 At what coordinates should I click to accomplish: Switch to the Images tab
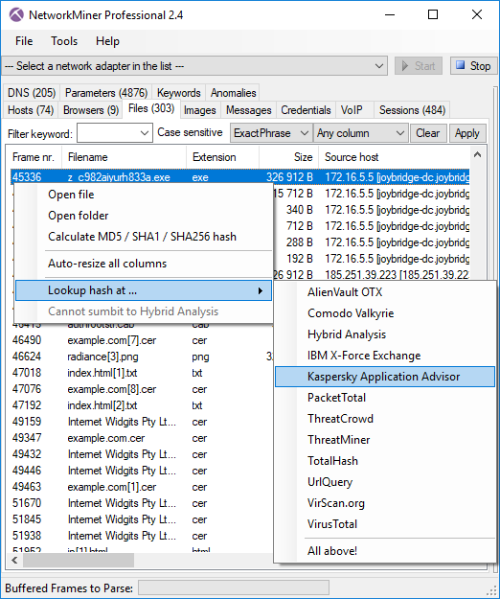click(199, 110)
